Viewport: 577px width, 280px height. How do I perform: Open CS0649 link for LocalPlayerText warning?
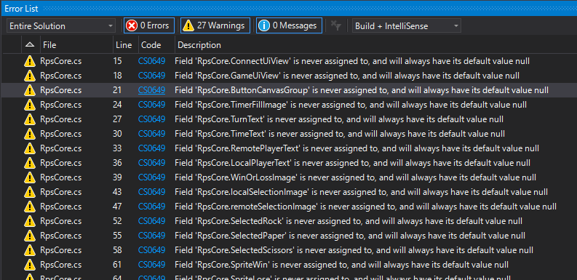(x=151, y=163)
